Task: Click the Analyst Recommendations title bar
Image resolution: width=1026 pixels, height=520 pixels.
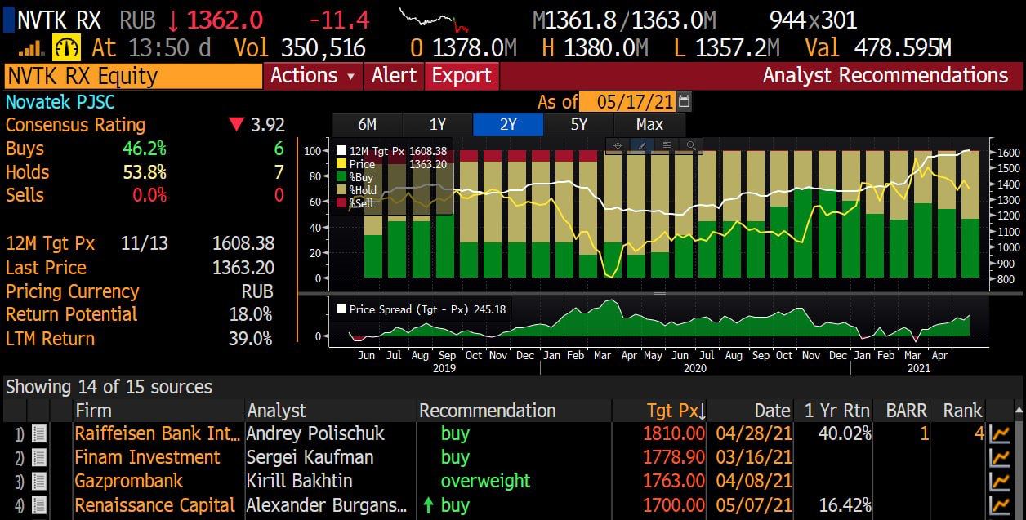Action: (x=885, y=76)
